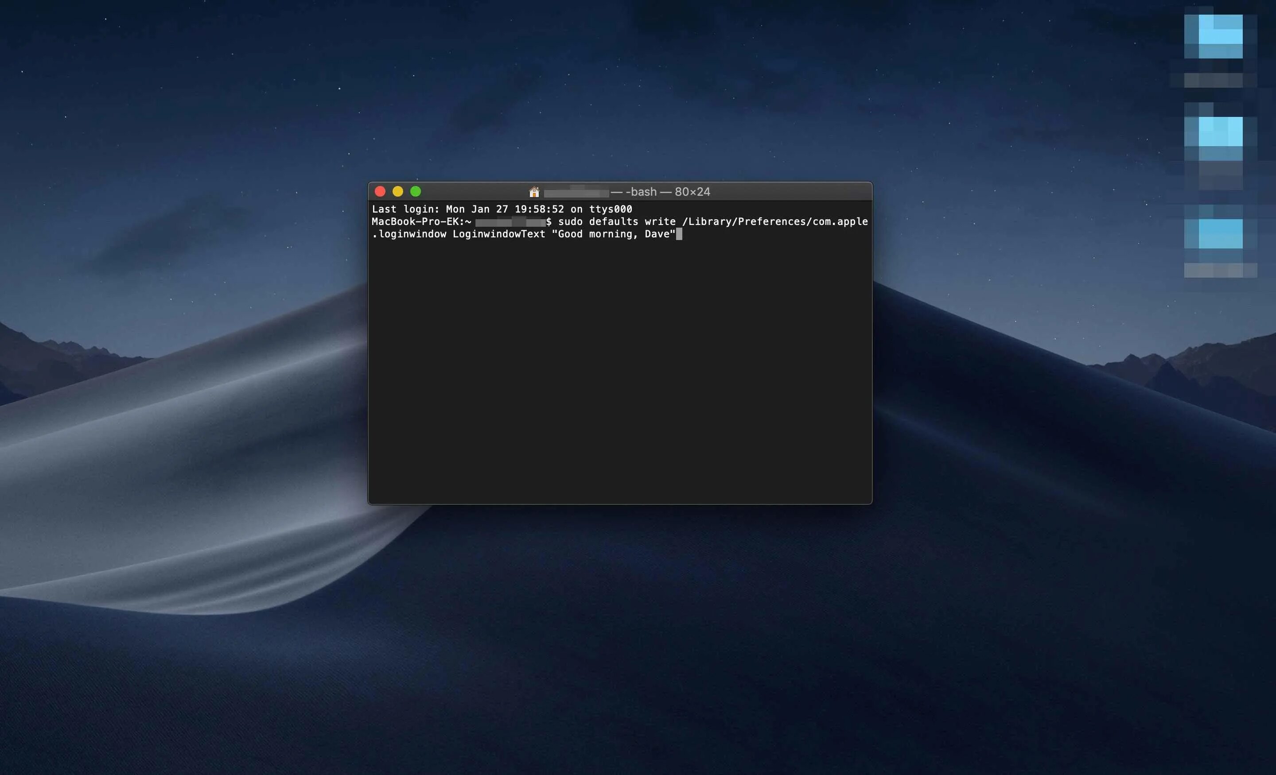Close the Terminal window with the red button
Viewport: 1276px width, 775px height.
point(380,192)
